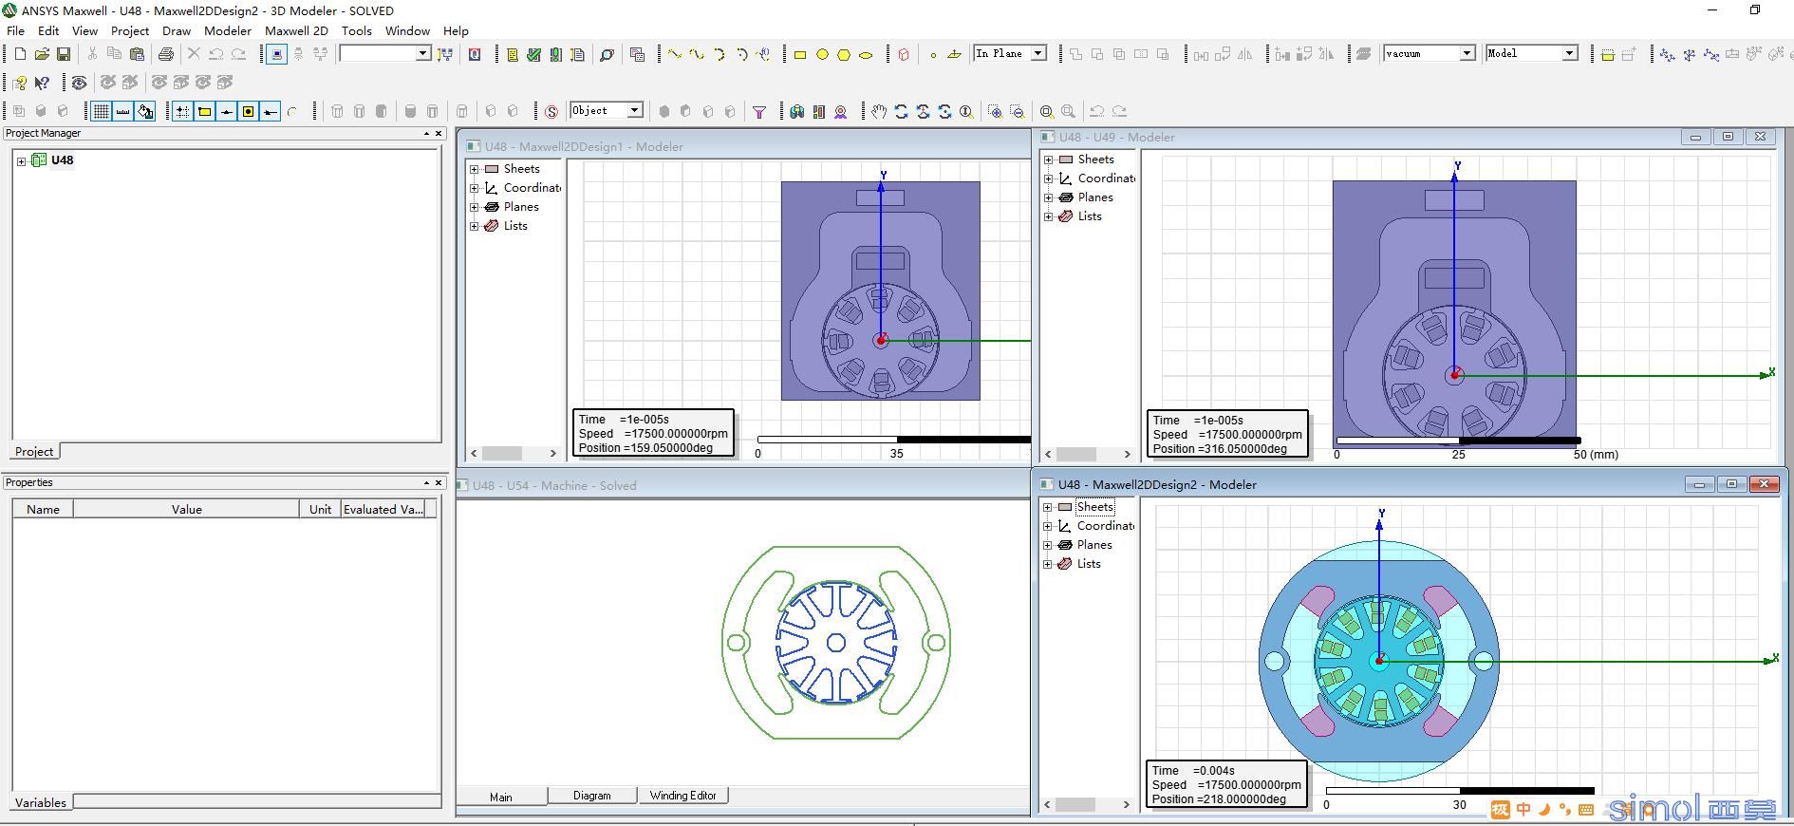Open the Model dropdown
Screen dimensions: 1794x826
click(1570, 53)
